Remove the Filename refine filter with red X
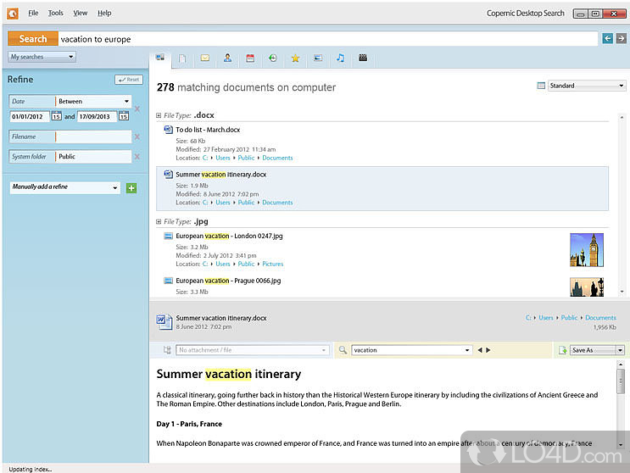 [x=137, y=136]
